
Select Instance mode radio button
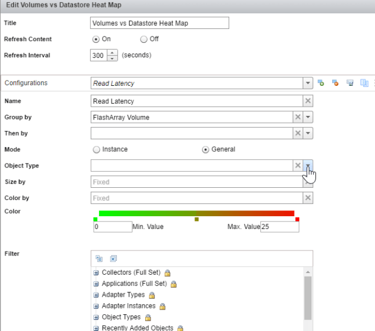[95, 150]
